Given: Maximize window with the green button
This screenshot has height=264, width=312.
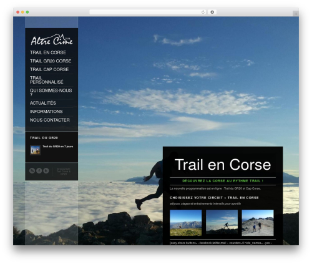Looking at the screenshot, I should pyautogui.click(x=27, y=12).
